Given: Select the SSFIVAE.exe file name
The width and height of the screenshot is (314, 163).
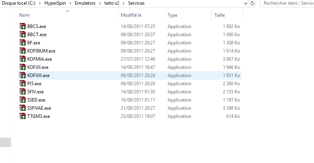Looking at the screenshot, I should (x=39, y=108).
